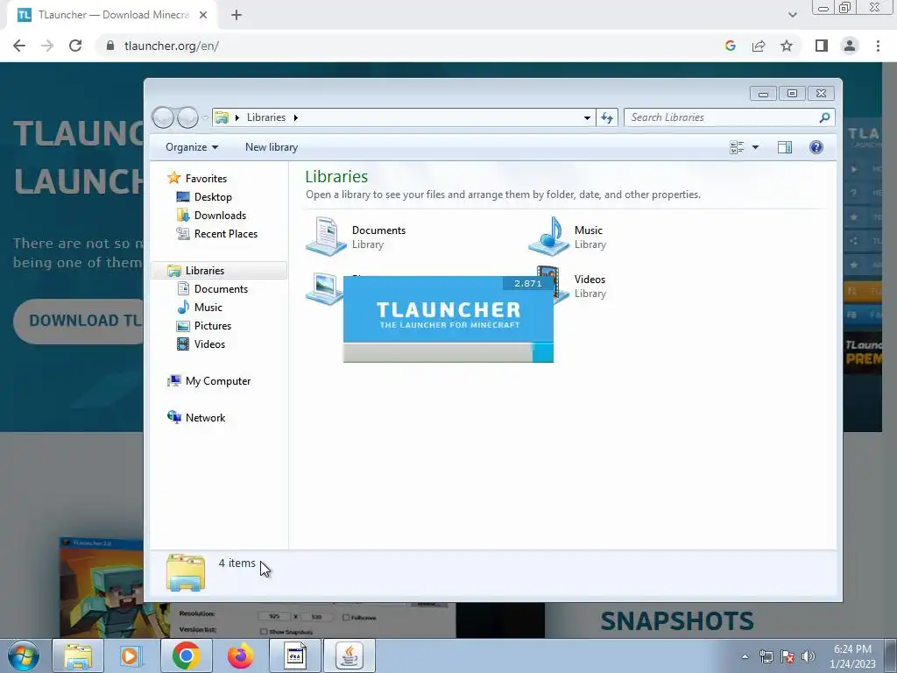Open view options dropdown arrow
The image size is (897, 673).
click(x=755, y=147)
